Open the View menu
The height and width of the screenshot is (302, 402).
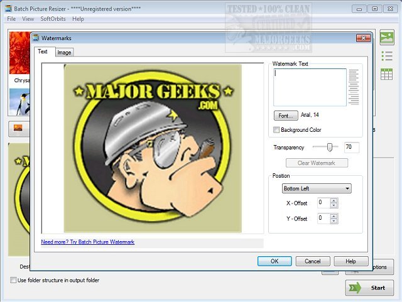click(x=28, y=19)
